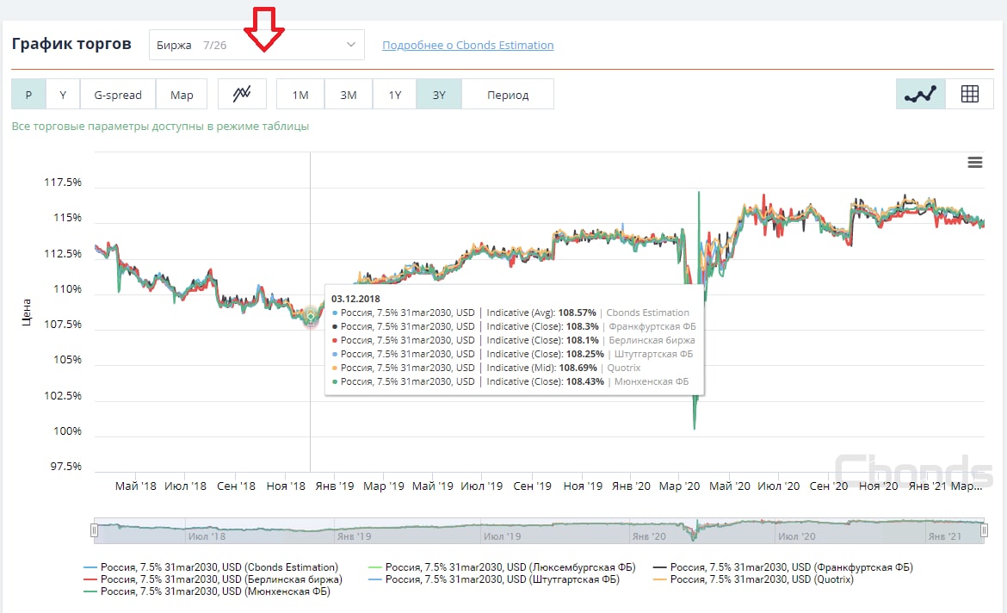Image resolution: width=1007 pixels, height=613 pixels.
Task: Click right handle of range navigator
Action: pyautogui.click(x=984, y=530)
